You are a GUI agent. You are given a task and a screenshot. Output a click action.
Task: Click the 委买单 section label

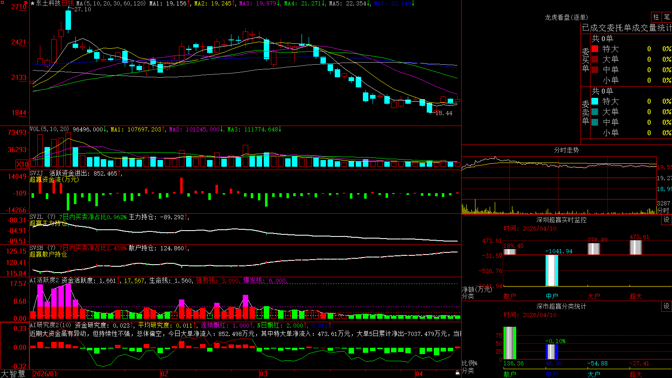coord(585,60)
